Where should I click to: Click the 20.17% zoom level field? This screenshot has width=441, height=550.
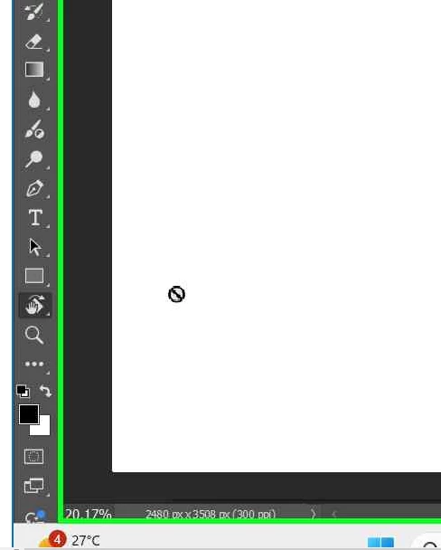coord(89,514)
